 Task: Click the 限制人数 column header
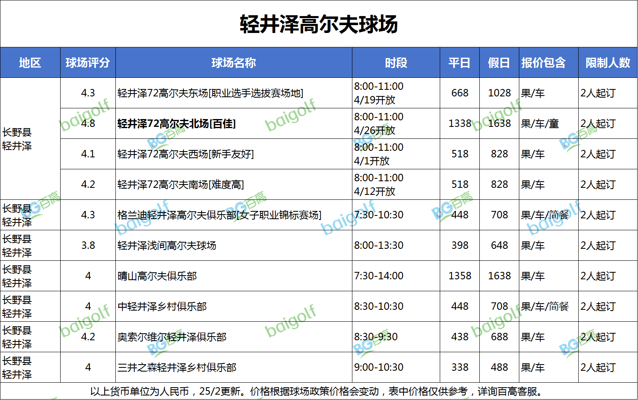(x=608, y=63)
